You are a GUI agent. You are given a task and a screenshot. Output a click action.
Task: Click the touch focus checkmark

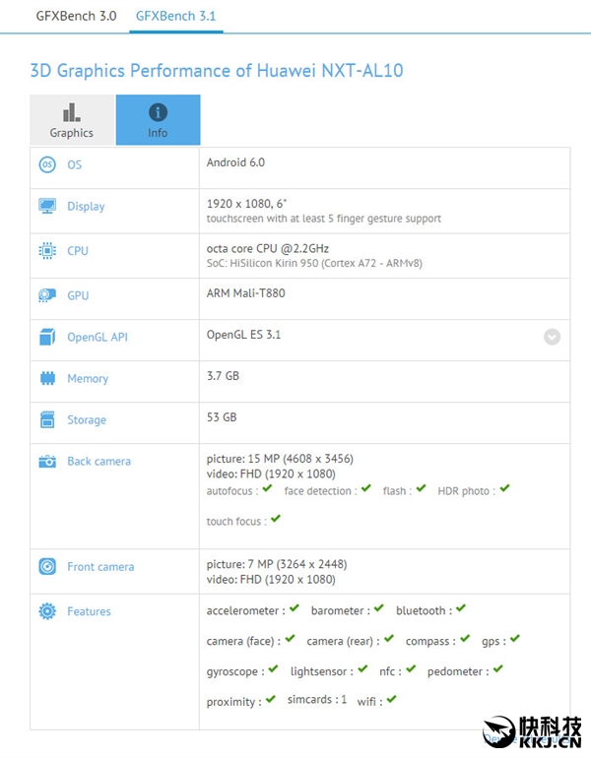coord(276,519)
